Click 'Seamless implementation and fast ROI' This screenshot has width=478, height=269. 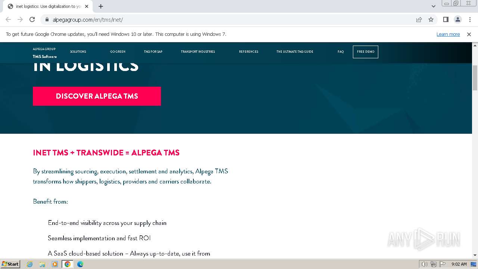(x=99, y=238)
